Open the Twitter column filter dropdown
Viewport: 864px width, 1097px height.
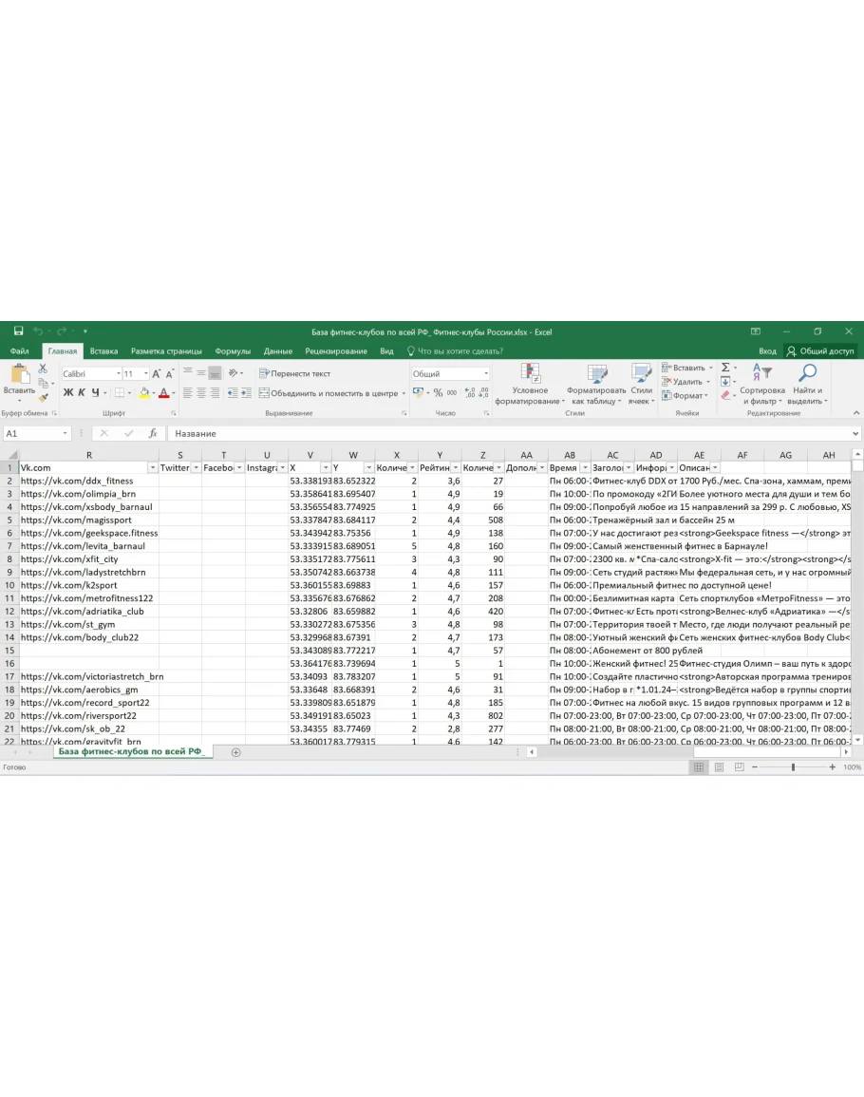tap(196, 467)
